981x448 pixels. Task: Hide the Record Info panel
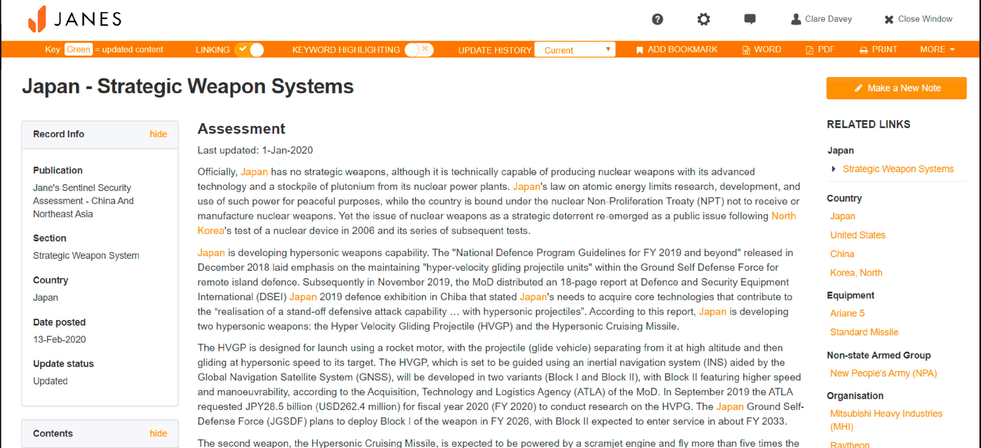coord(158,134)
